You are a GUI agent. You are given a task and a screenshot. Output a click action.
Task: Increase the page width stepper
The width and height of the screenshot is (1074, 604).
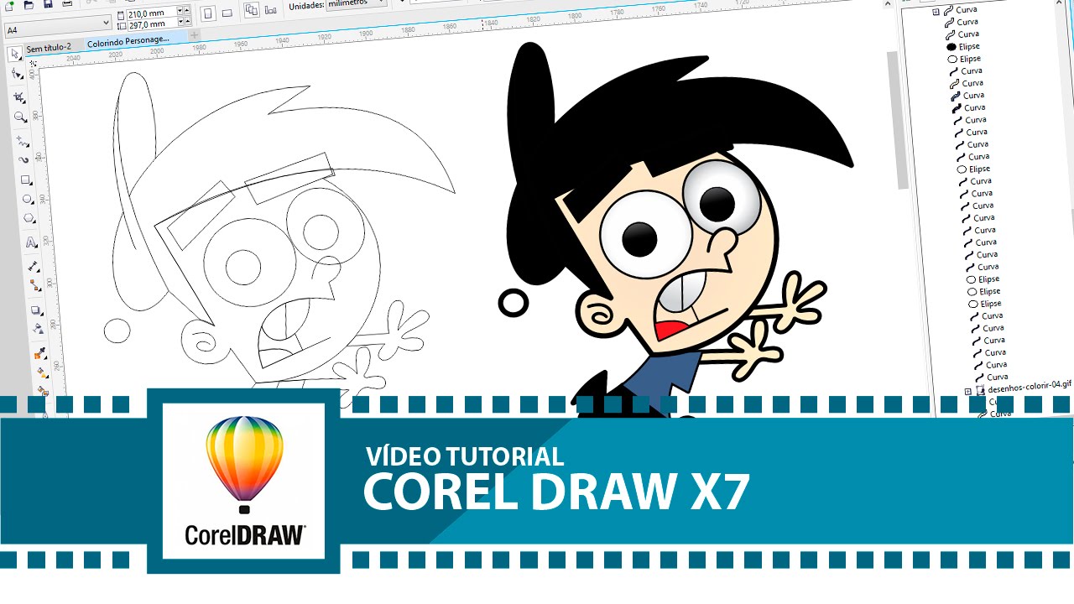(x=186, y=11)
